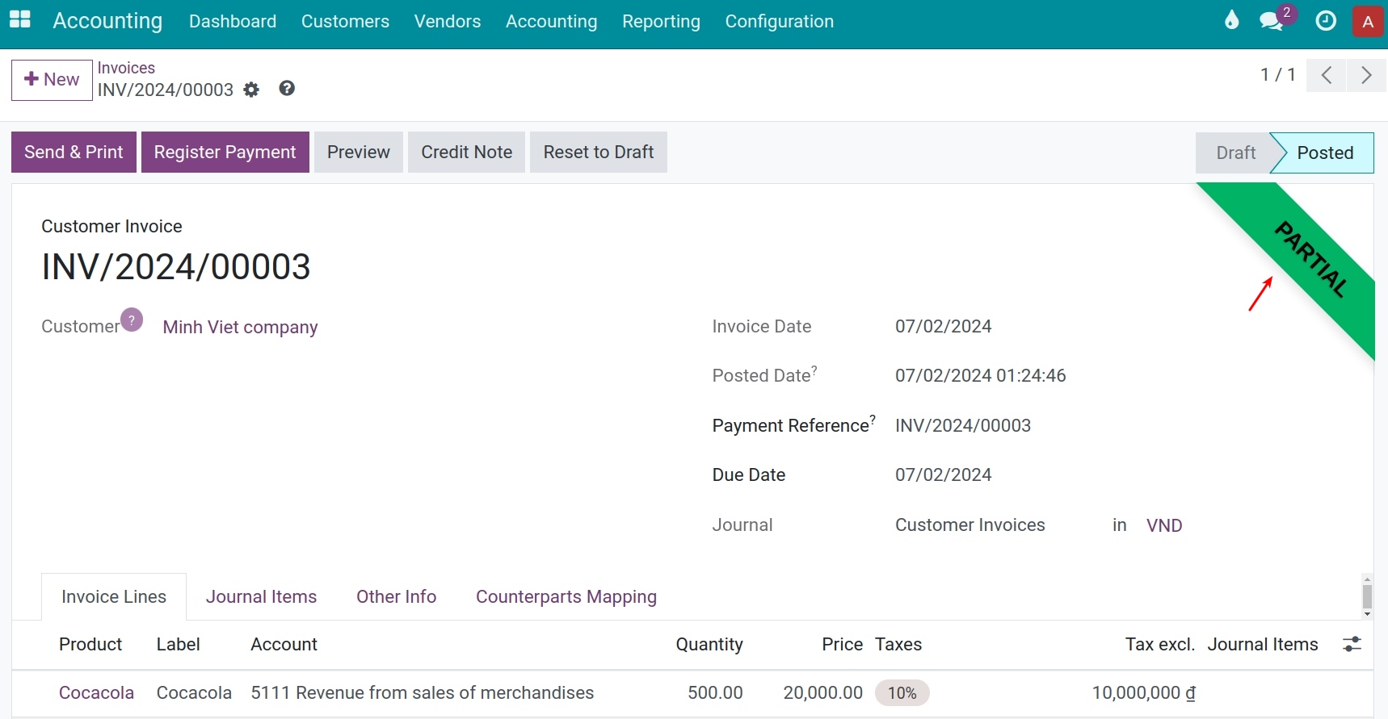
Task: Click Payment Reference value INV/2024/00003
Action: coord(963,425)
